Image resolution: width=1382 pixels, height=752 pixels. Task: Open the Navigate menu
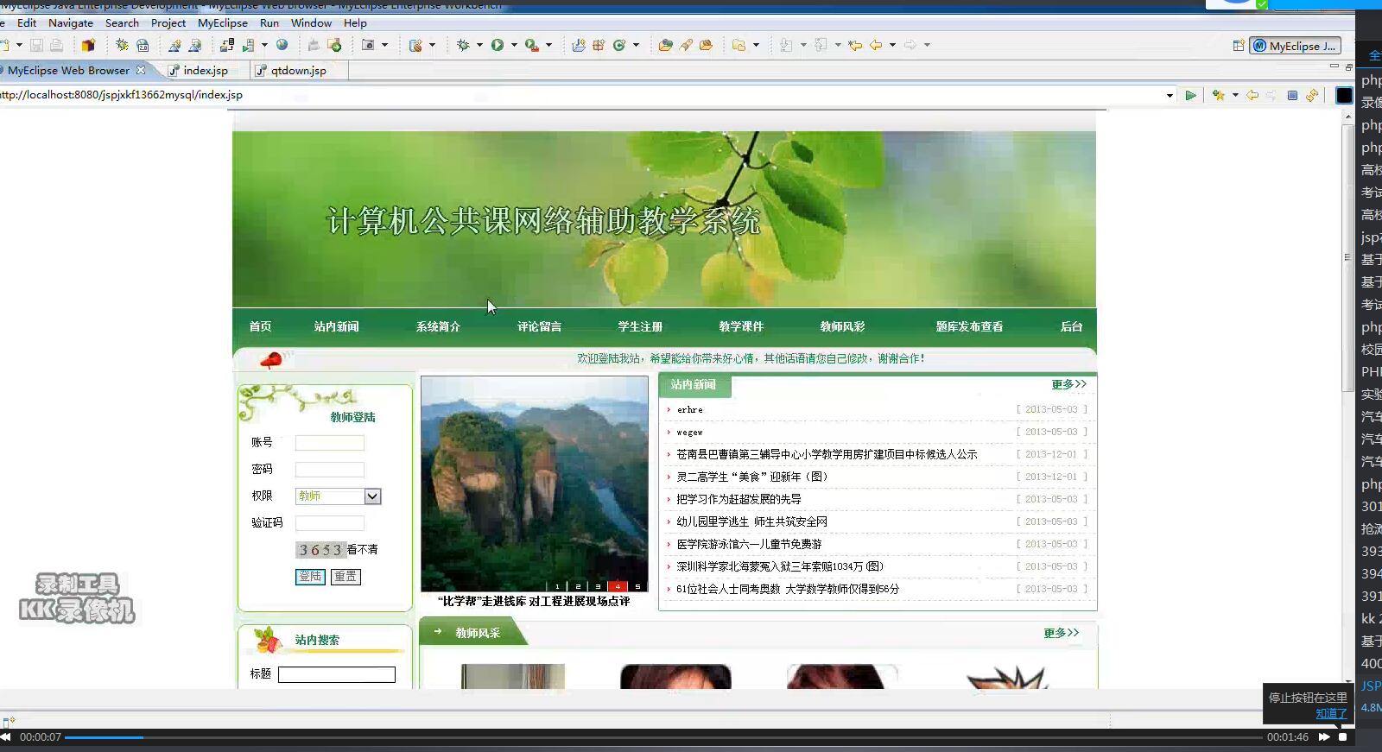[71, 23]
